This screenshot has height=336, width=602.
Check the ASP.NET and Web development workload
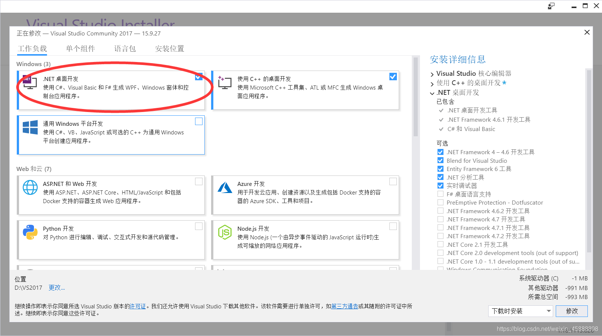[x=199, y=181]
